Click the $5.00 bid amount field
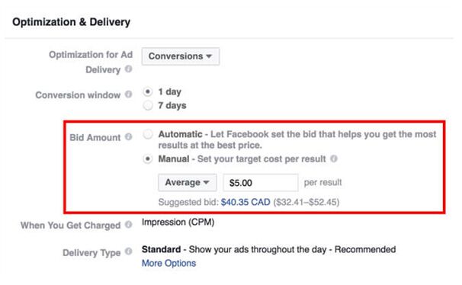462x285 pixels. click(x=261, y=183)
